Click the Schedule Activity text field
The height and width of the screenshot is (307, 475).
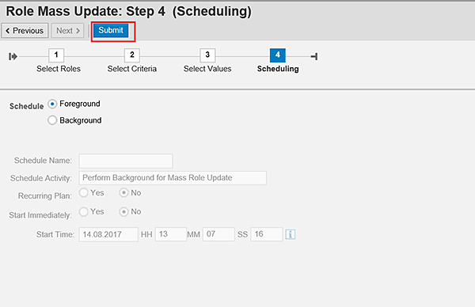173,178
